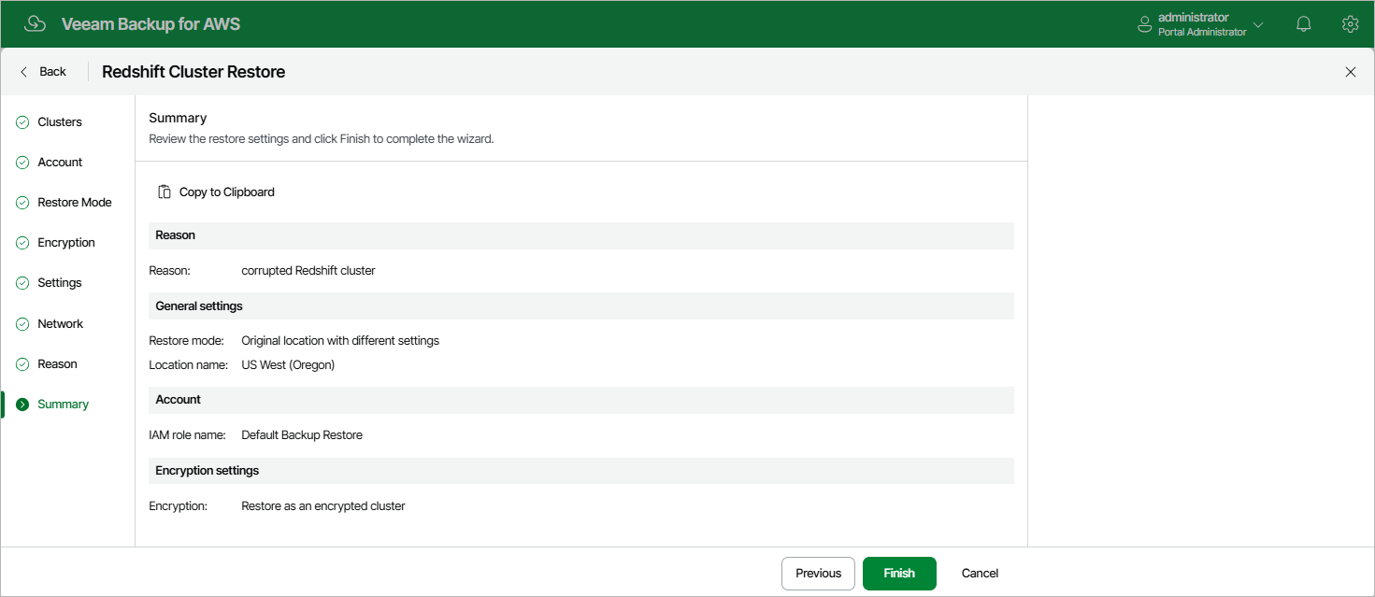Click the checkmark icon beside Account
The height and width of the screenshot is (597, 1375).
coord(22,163)
